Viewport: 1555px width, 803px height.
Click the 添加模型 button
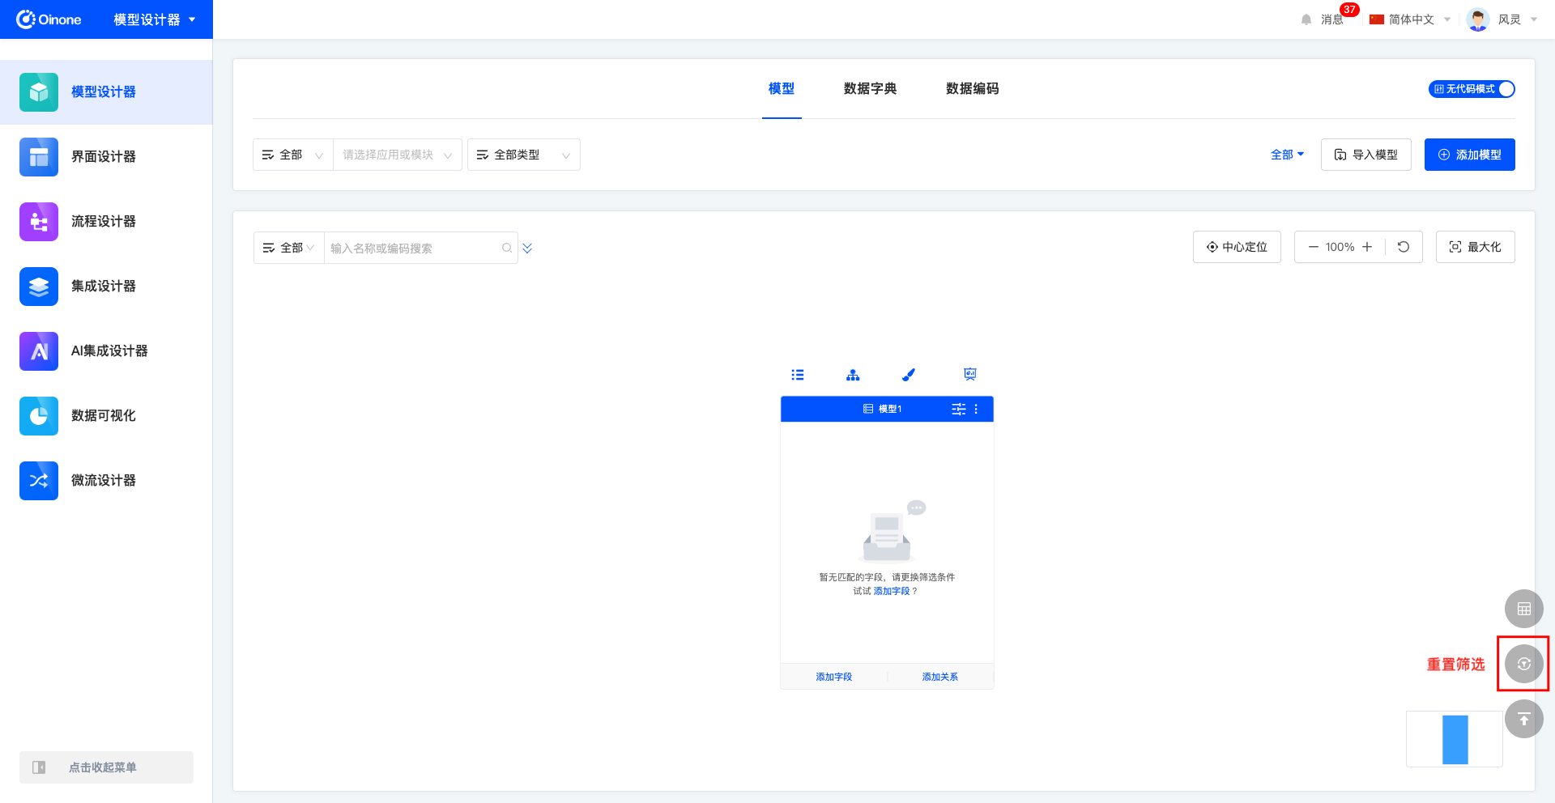coord(1470,155)
